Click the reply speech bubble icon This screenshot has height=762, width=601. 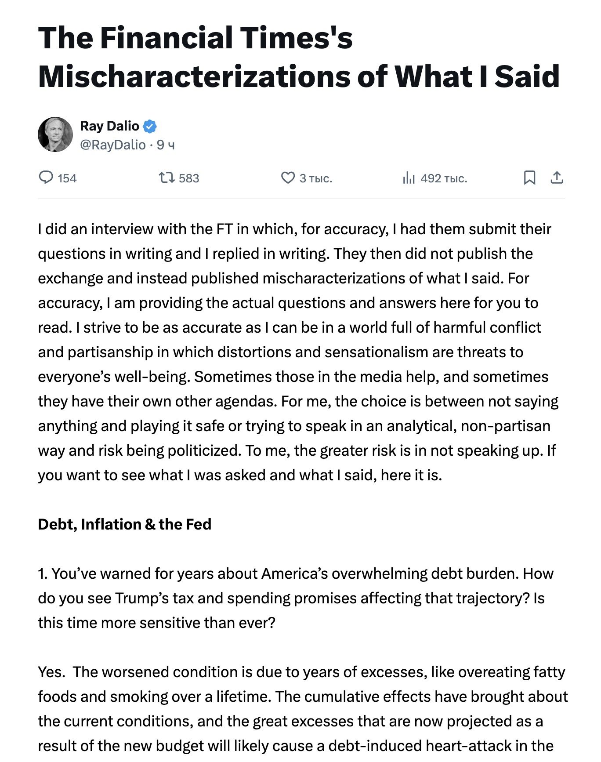pyautogui.click(x=46, y=178)
